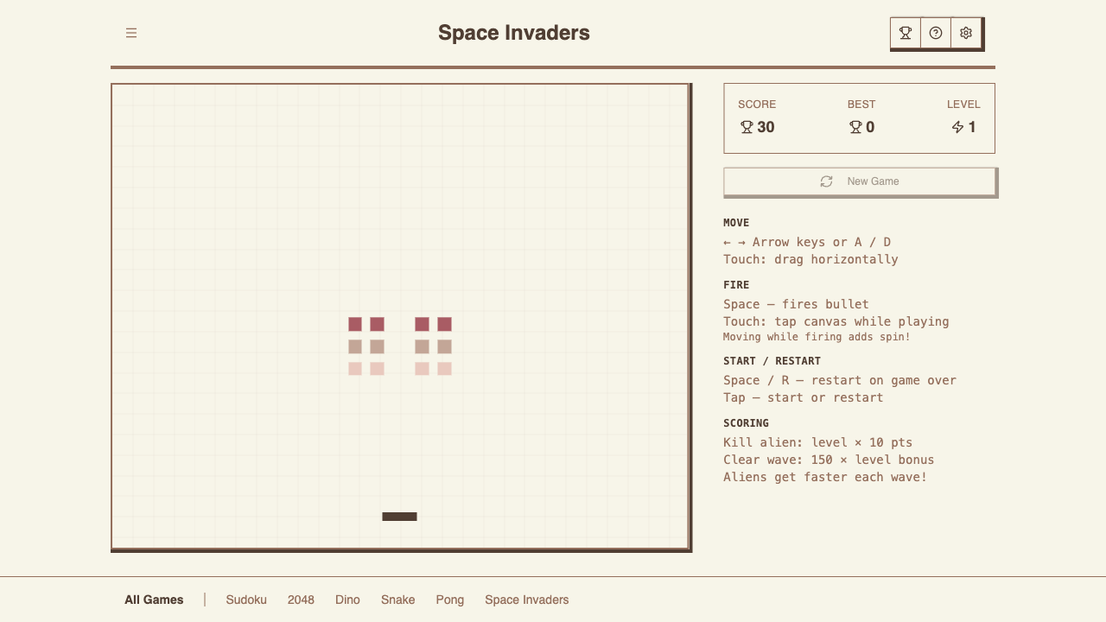Start a New Game
The image size is (1106, 622).
pos(860,181)
